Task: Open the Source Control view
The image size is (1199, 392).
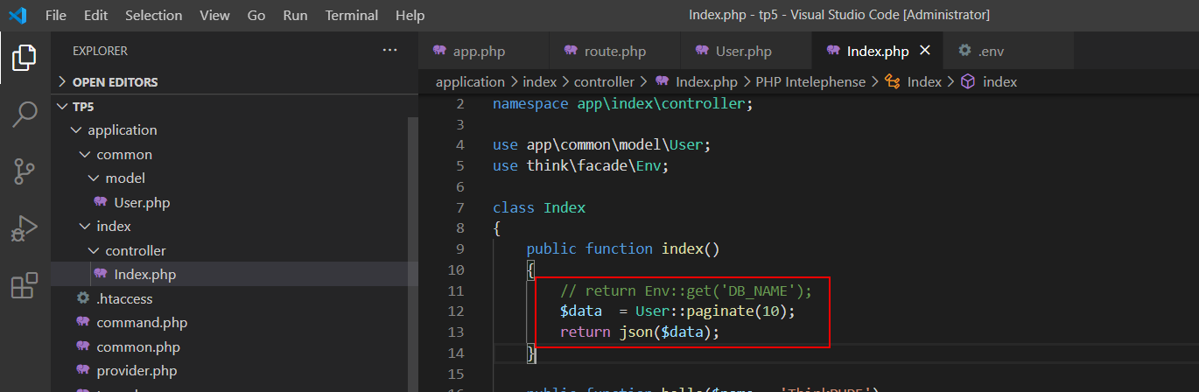Action: pos(25,171)
